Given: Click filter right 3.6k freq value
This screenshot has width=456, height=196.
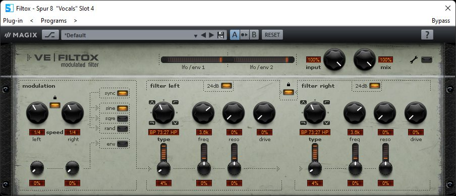Looking at the screenshot, I should click(x=355, y=133).
